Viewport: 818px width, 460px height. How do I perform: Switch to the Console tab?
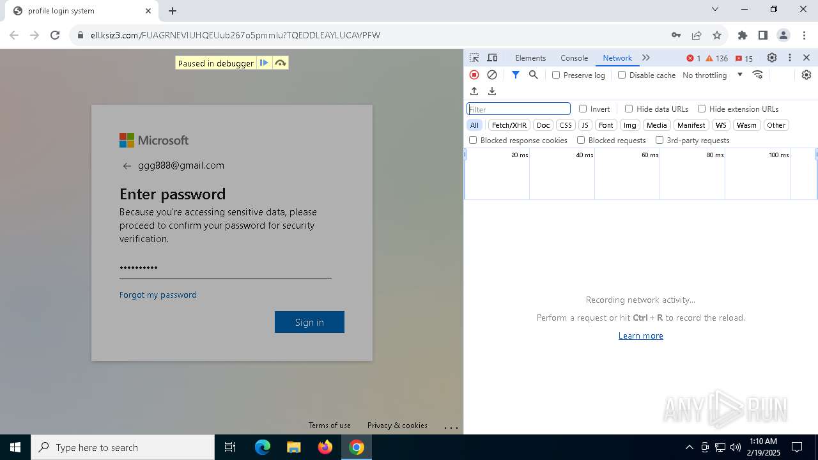pos(574,57)
